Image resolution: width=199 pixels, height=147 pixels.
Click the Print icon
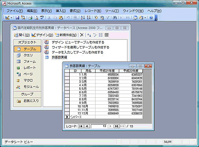(31, 18)
